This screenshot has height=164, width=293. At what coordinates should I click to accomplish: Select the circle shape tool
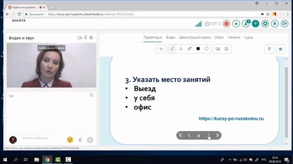coord(206,49)
